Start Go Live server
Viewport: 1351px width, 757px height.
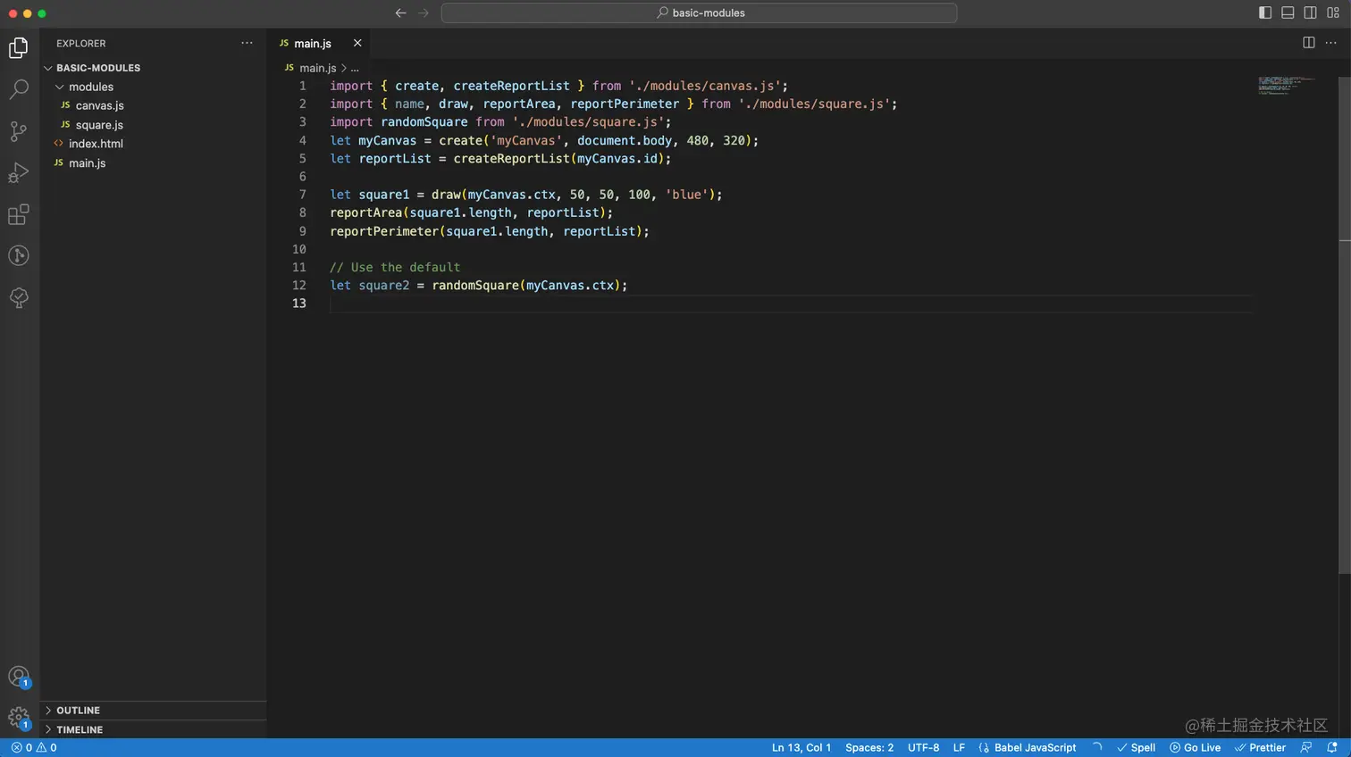point(1195,748)
